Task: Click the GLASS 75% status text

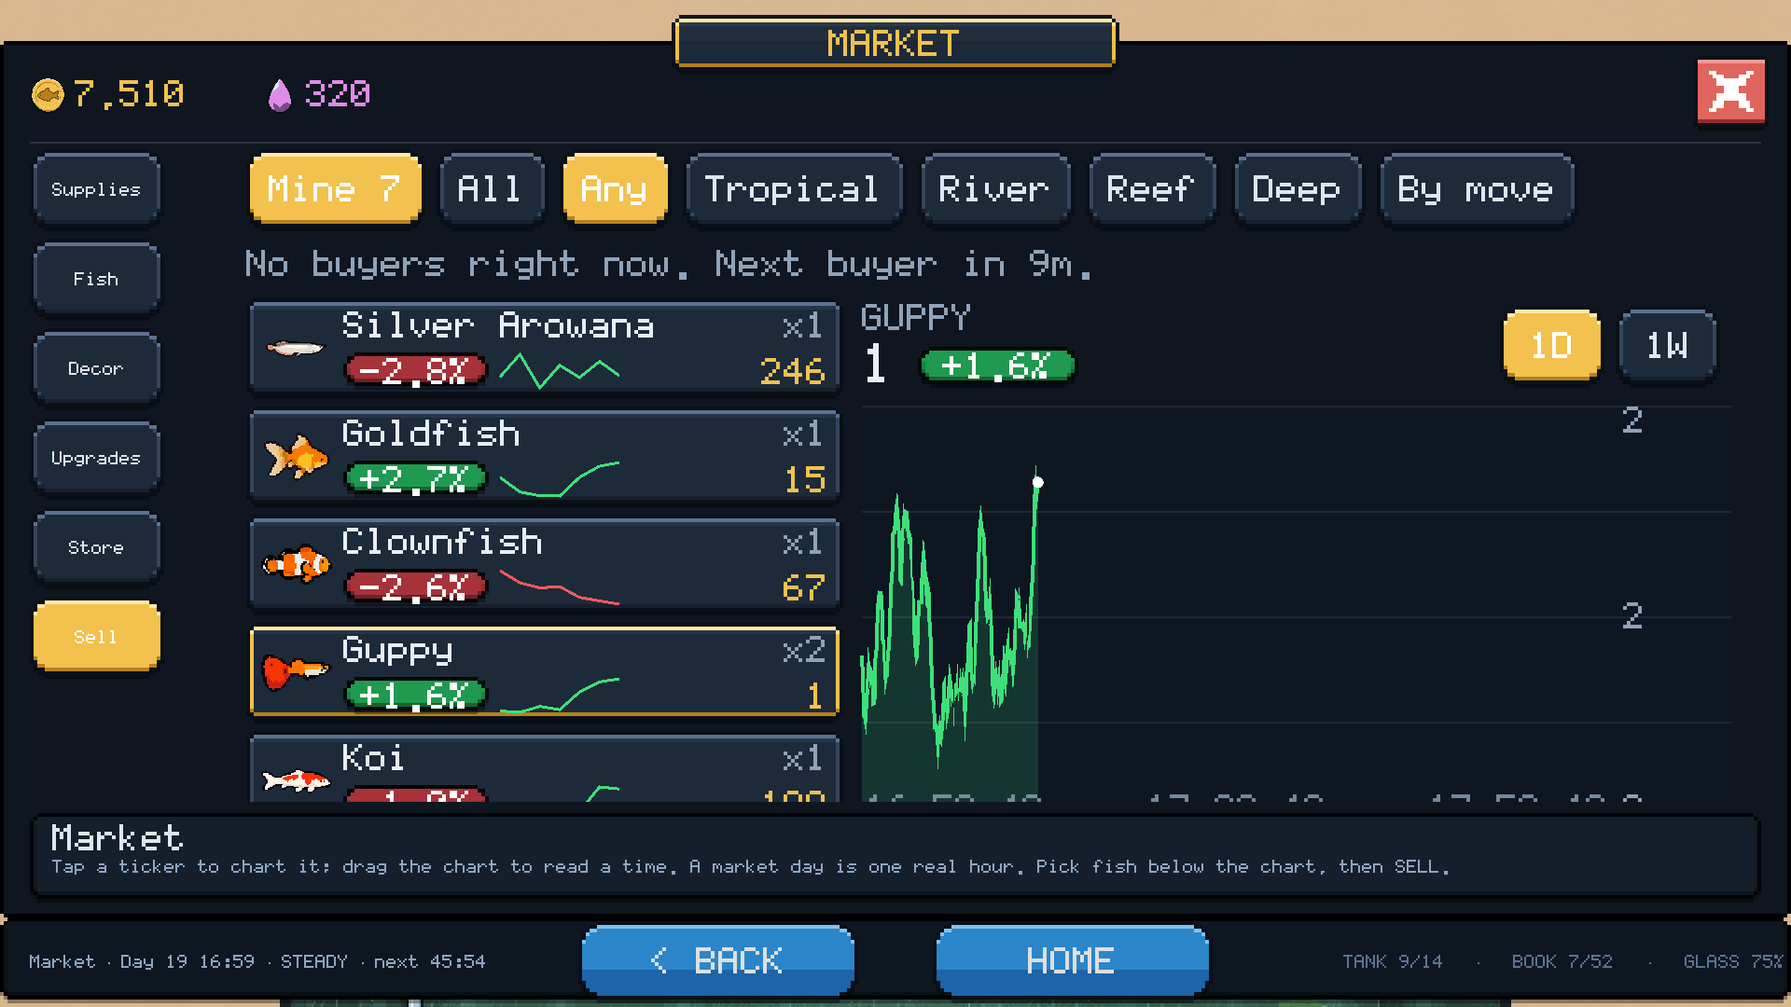Action: (1733, 961)
